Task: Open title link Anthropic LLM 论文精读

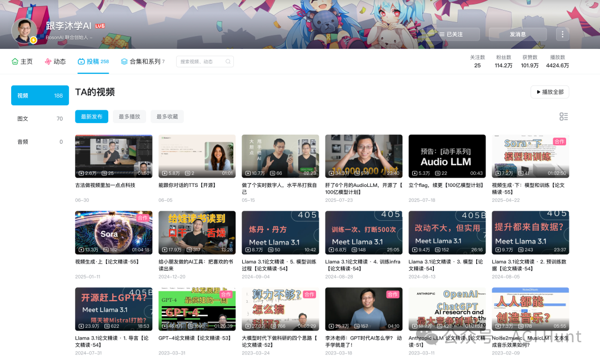Action: point(447,341)
